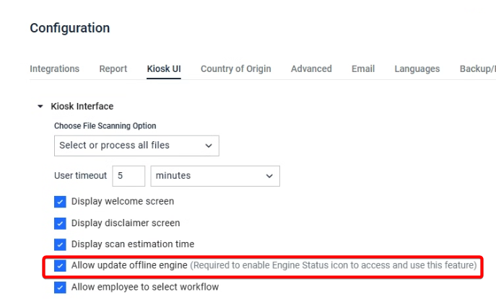Image resolution: width=496 pixels, height=299 pixels.
Task: Go to the Country of Origin tab
Action: click(235, 69)
